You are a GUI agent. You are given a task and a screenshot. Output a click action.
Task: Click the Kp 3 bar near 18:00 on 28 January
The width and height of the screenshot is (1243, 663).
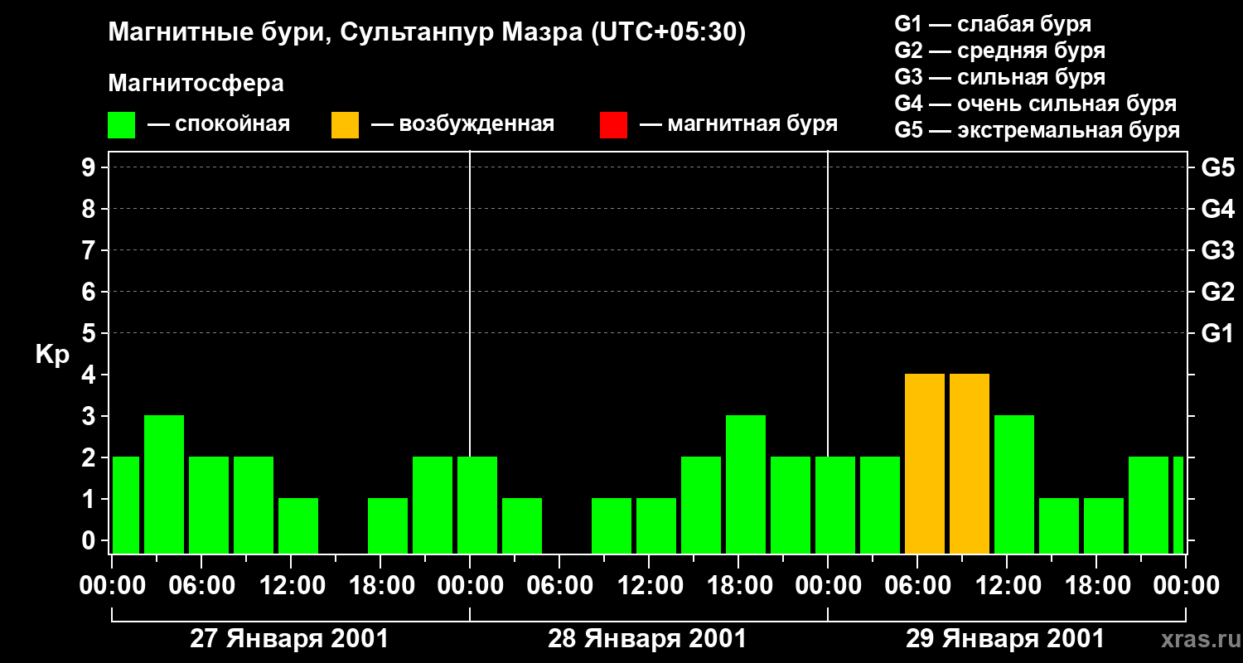(x=746, y=484)
